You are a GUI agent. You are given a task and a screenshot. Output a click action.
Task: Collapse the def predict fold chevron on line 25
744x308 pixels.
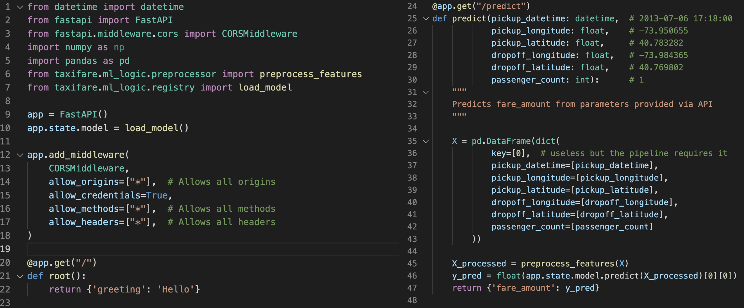pos(426,19)
